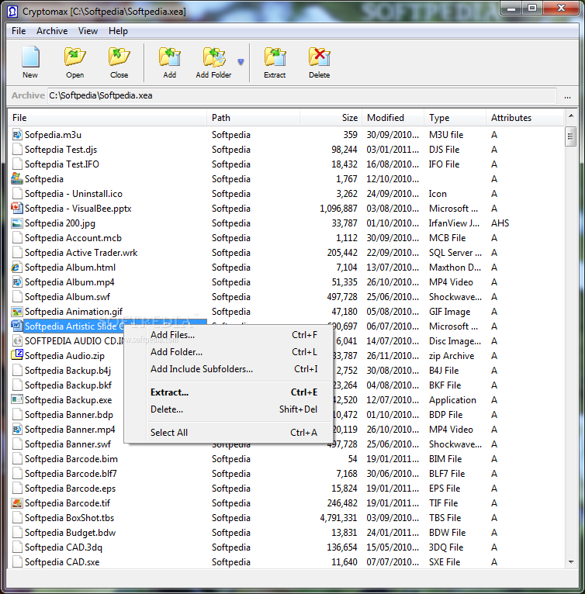Sort by the Size column header
Screen dimensions: 585x594
click(x=331, y=118)
